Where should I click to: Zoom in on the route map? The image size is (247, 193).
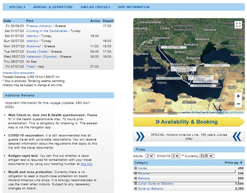click(x=238, y=96)
